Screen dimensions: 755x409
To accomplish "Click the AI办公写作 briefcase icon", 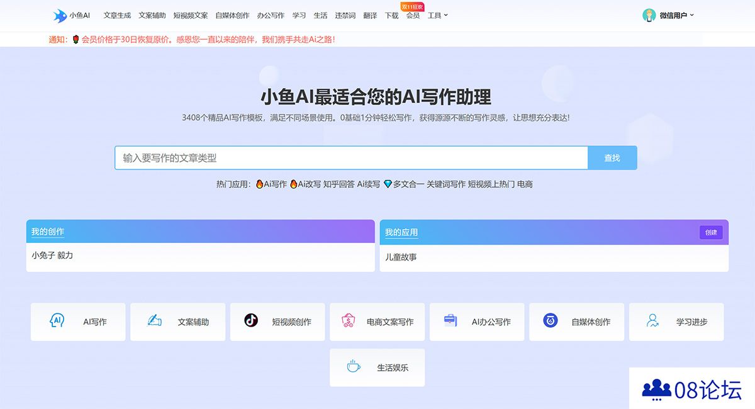I will tap(450, 320).
